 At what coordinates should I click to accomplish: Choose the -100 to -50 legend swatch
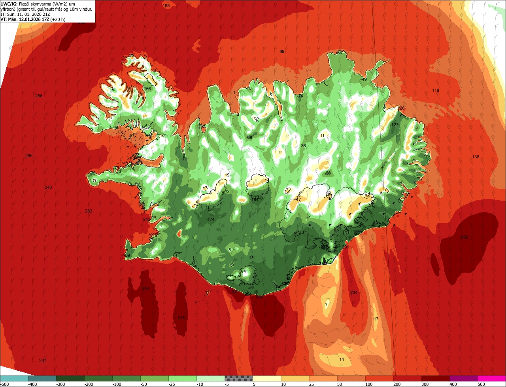(126, 378)
